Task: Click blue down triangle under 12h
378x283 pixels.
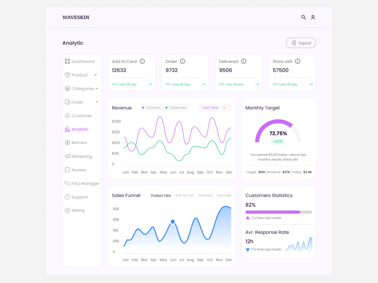Action: point(248,250)
